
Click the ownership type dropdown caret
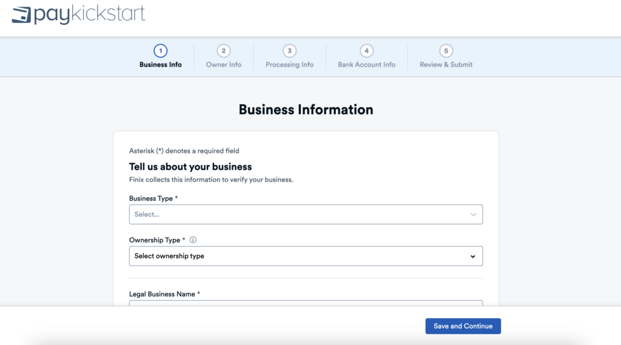(473, 256)
